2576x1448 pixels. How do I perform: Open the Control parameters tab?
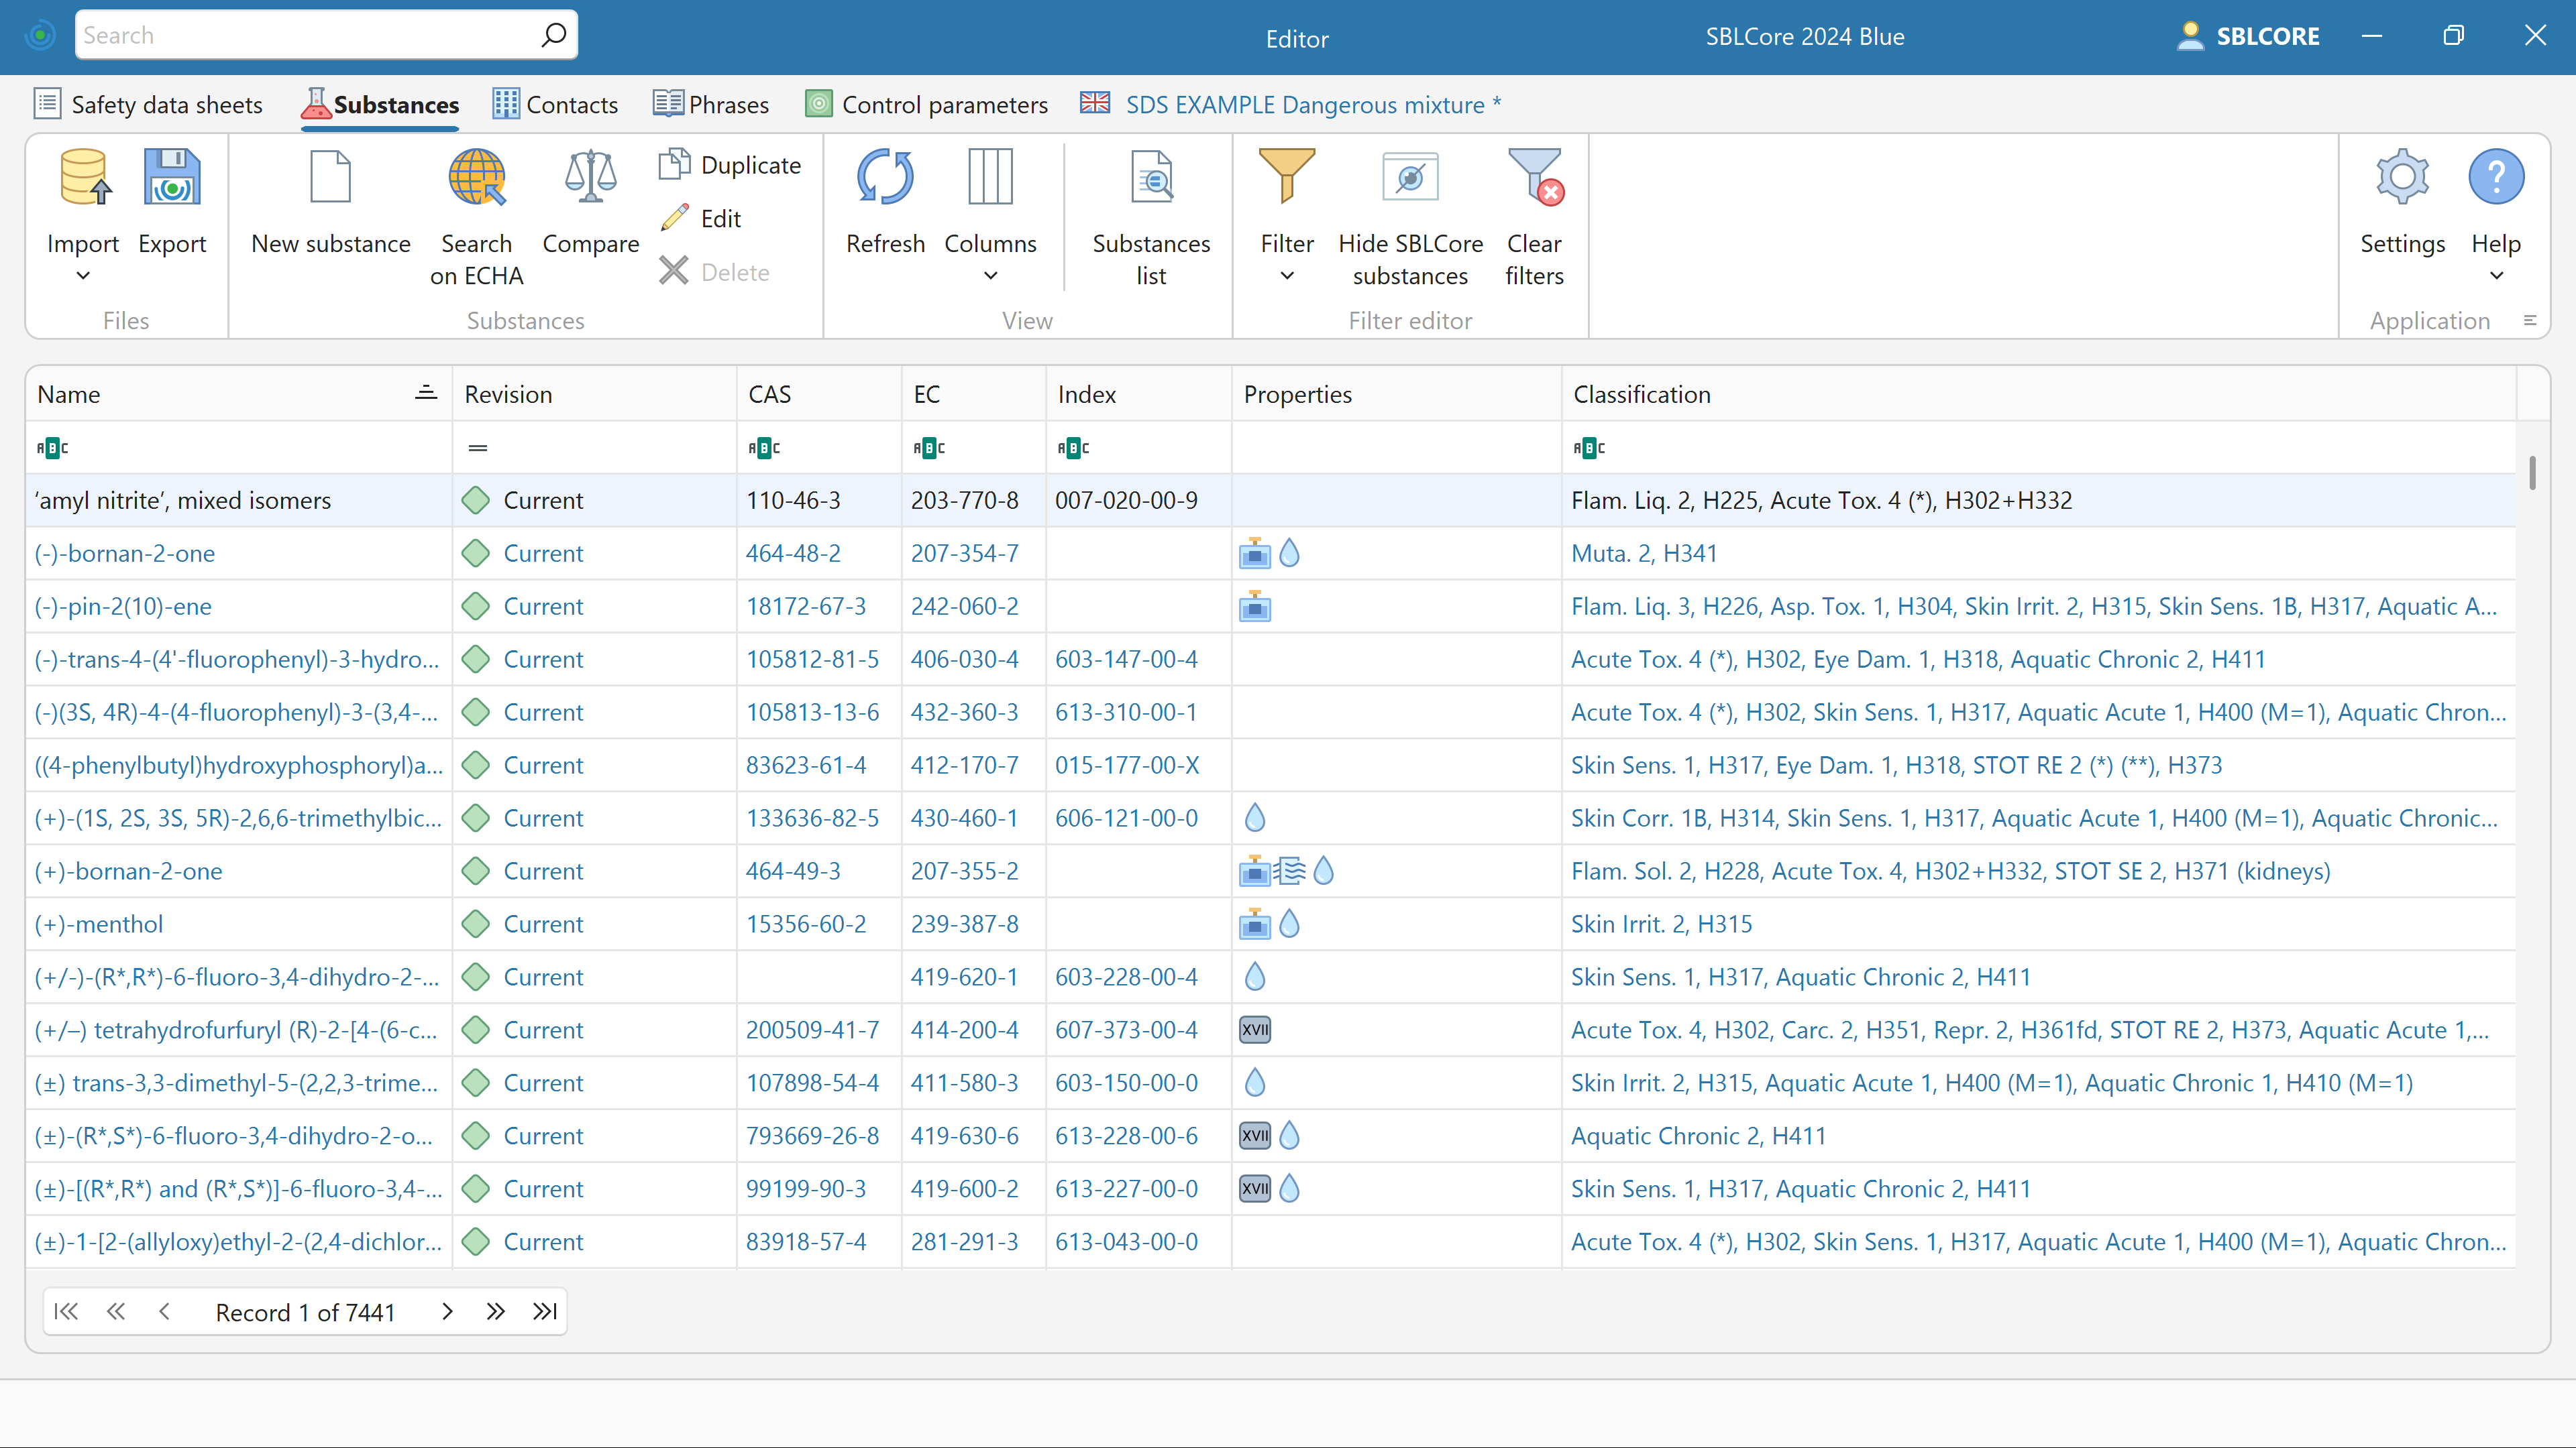coord(927,105)
